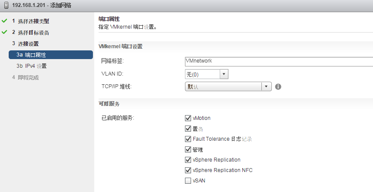Viewport: 373px width, 192px height.
Task: Uncheck vSphere Replication NFC checkbox
Action: pyautogui.click(x=188, y=170)
